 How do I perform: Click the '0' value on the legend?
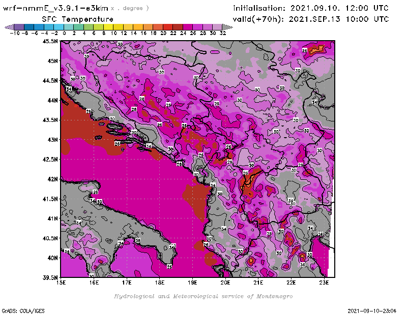point(64,33)
